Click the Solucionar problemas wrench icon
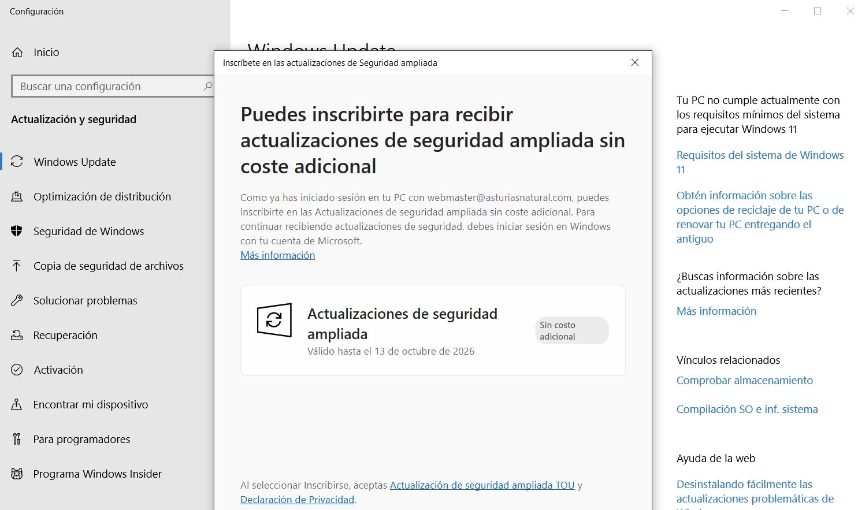858x510 pixels. (17, 300)
